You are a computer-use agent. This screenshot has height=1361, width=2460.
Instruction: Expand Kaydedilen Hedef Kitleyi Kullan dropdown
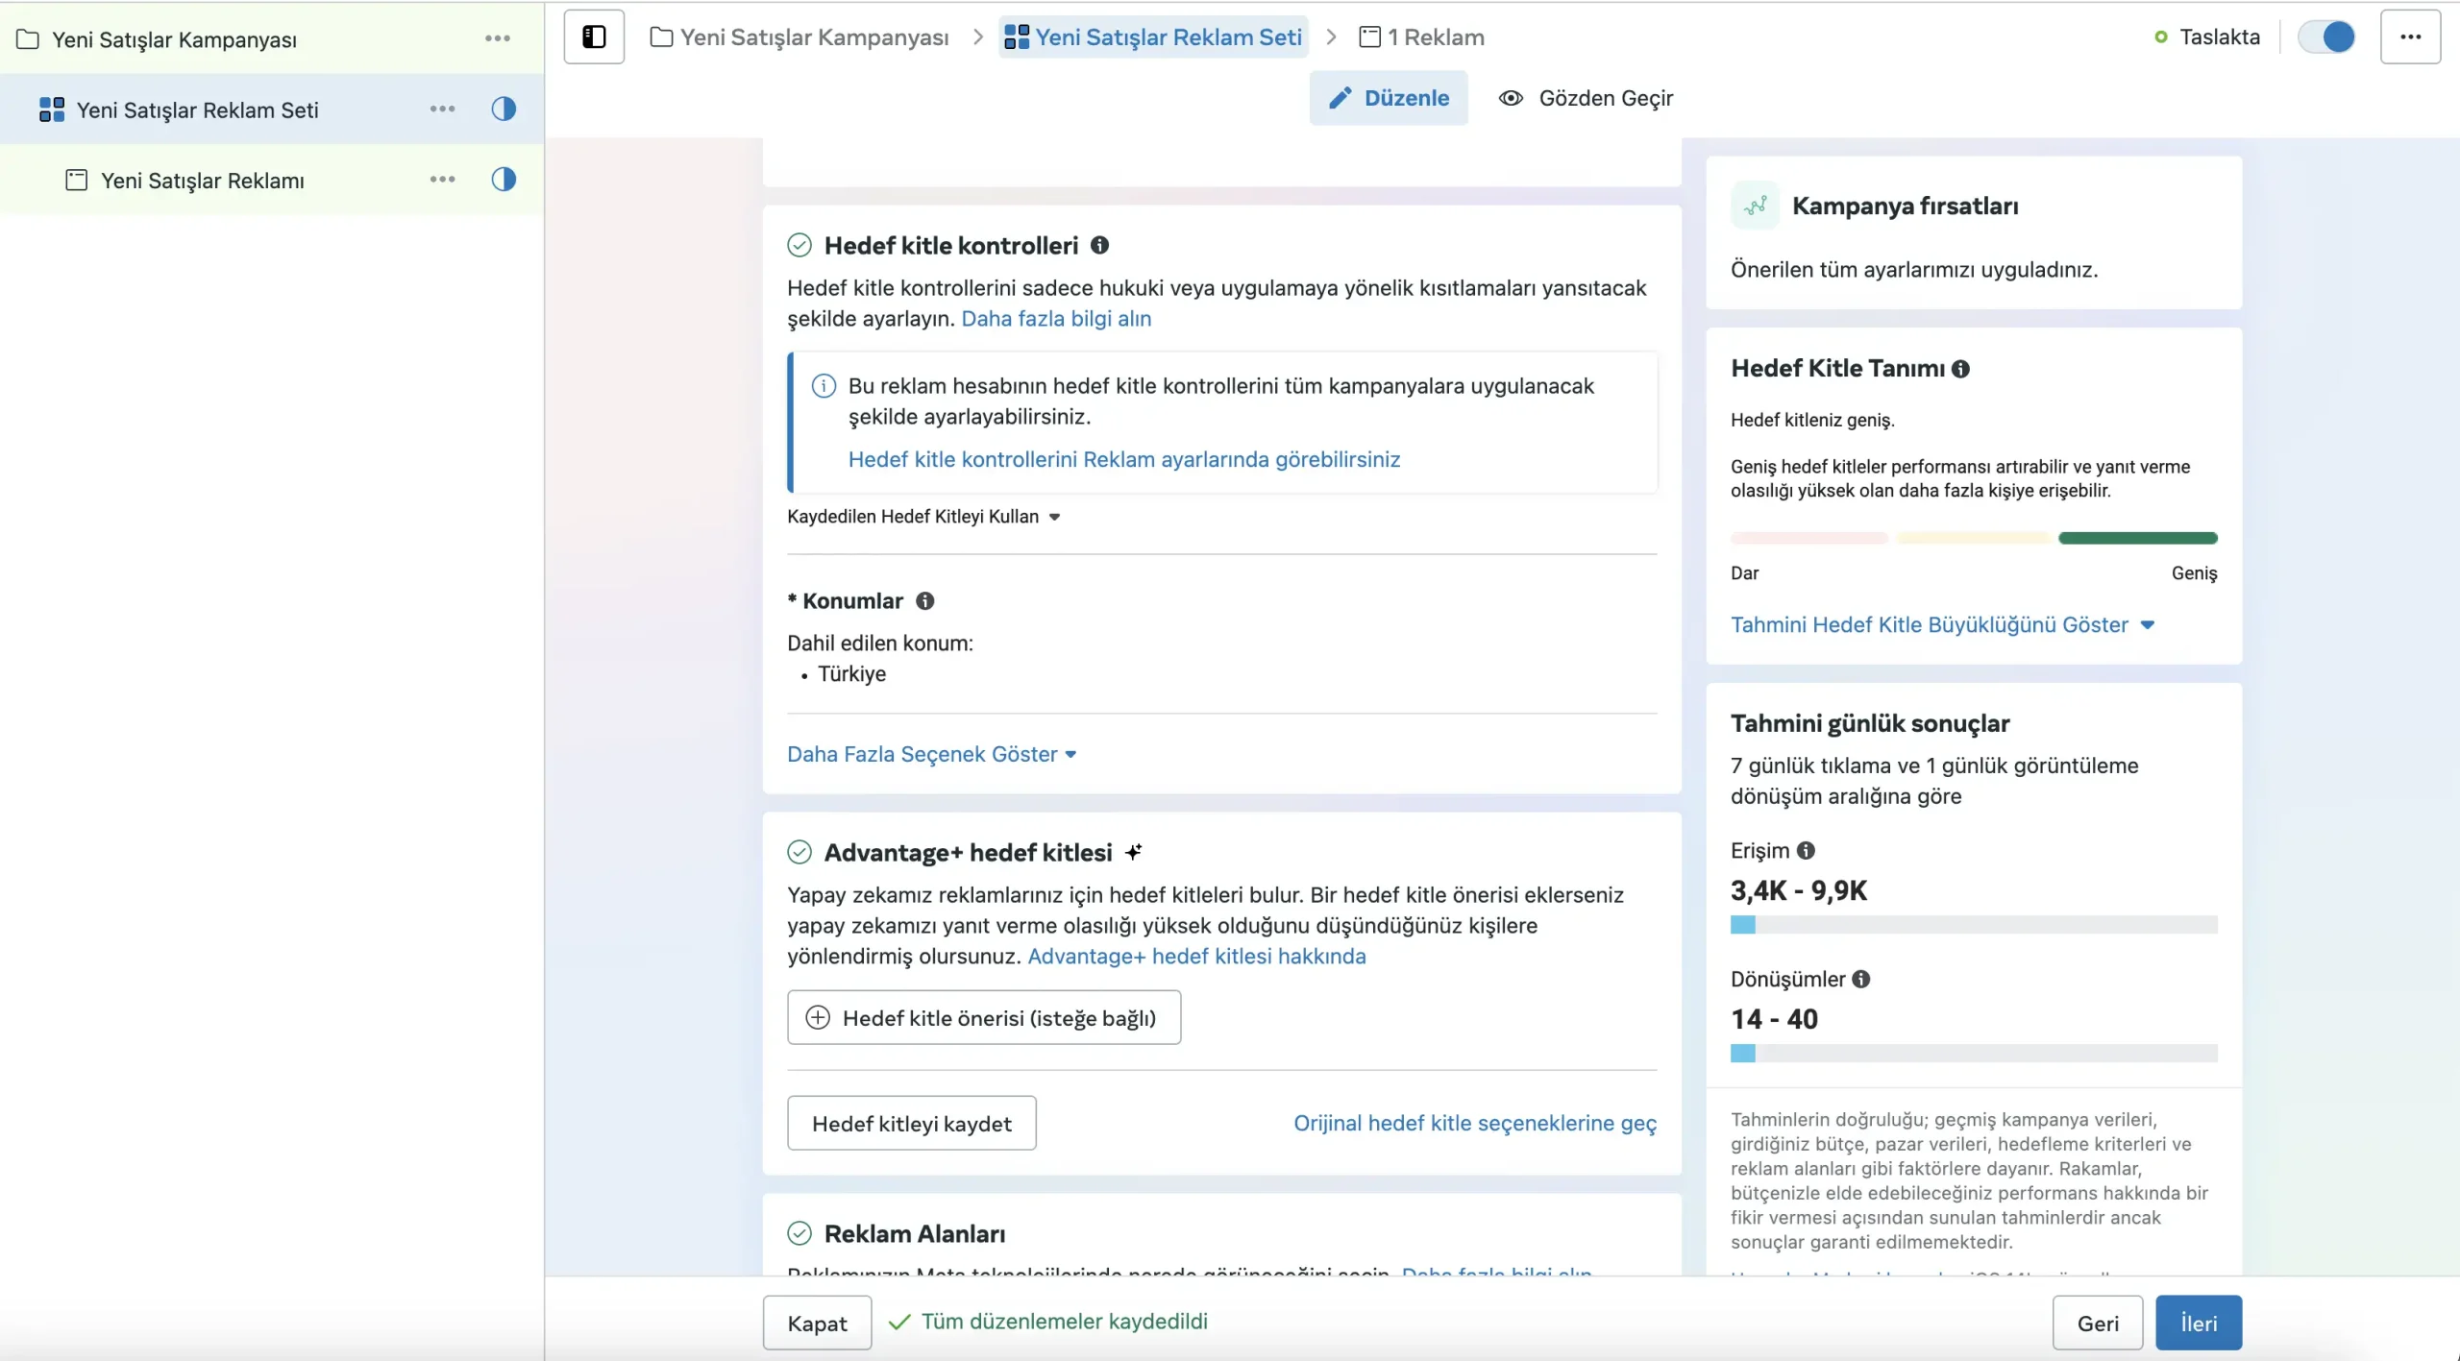(x=922, y=517)
